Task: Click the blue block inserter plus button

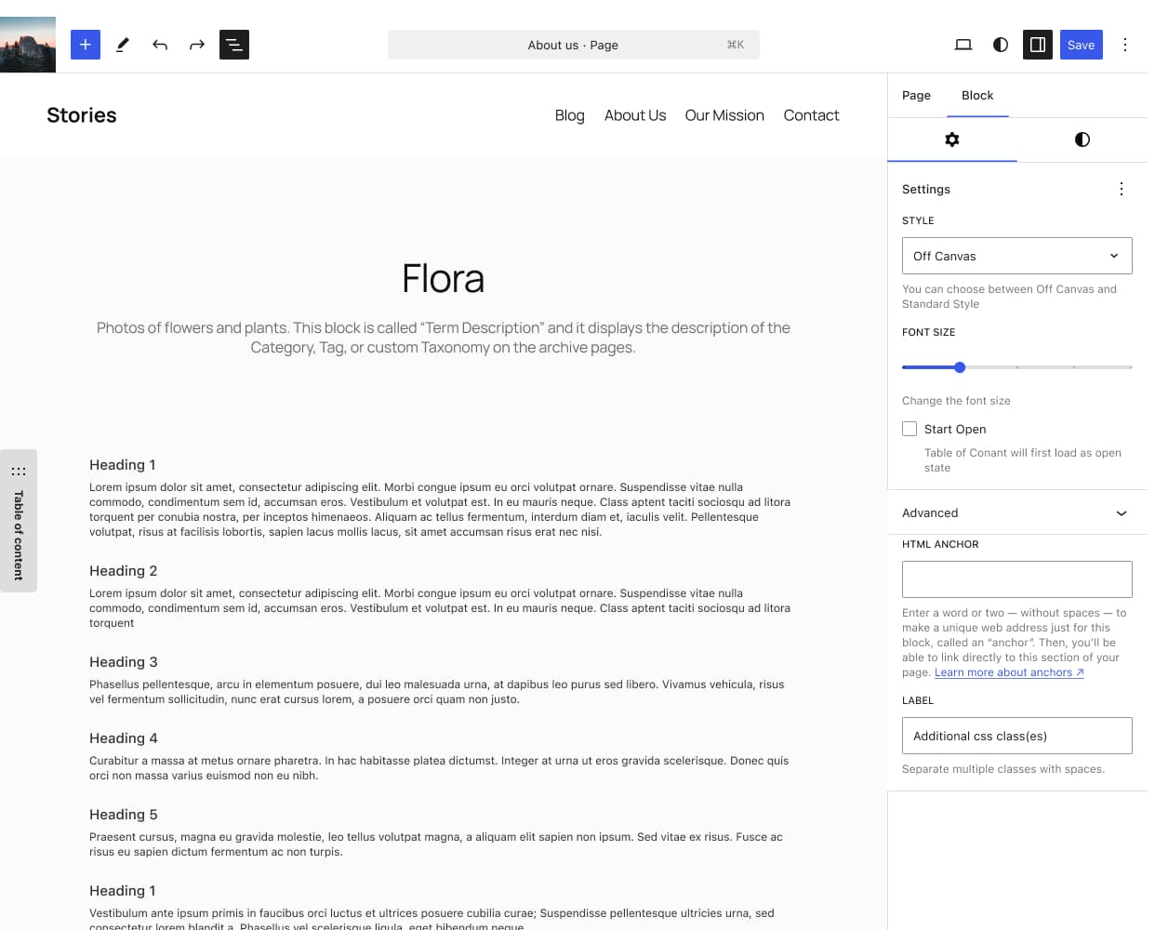Action: point(85,45)
